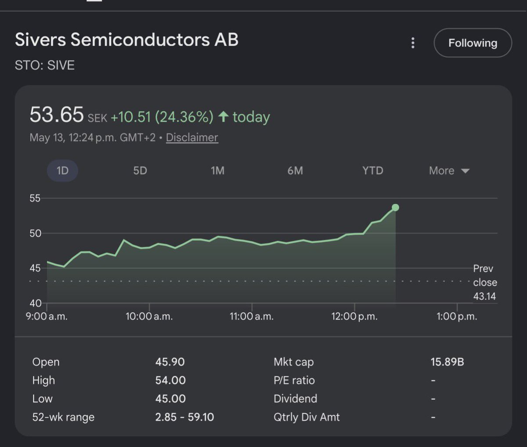
Task: Click the Low value 45.00
Action: click(170, 399)
